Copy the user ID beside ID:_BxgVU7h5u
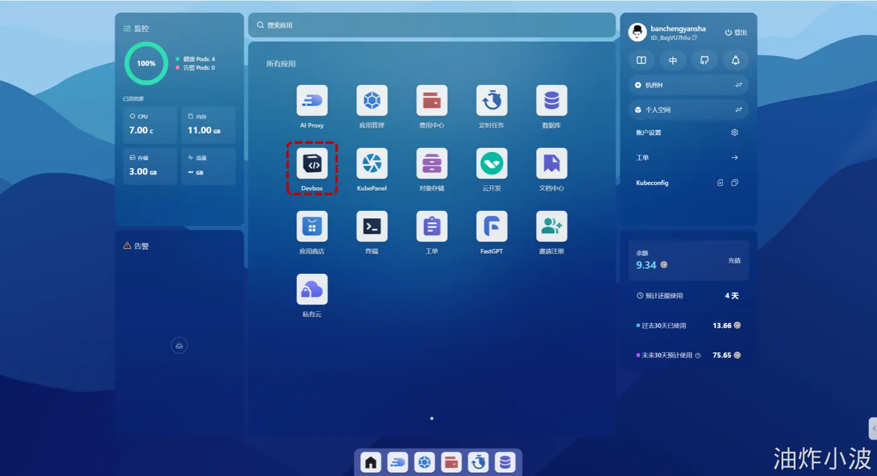 point(694,38)
